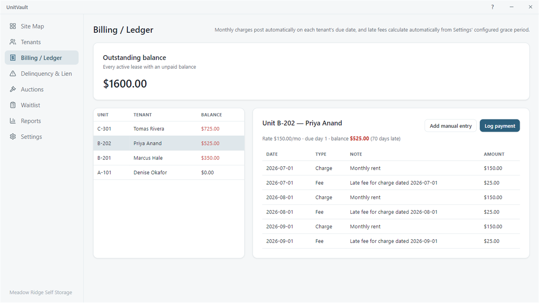
Task: Select the B-201 Marcus Hale row
Action: coord(169,158)
